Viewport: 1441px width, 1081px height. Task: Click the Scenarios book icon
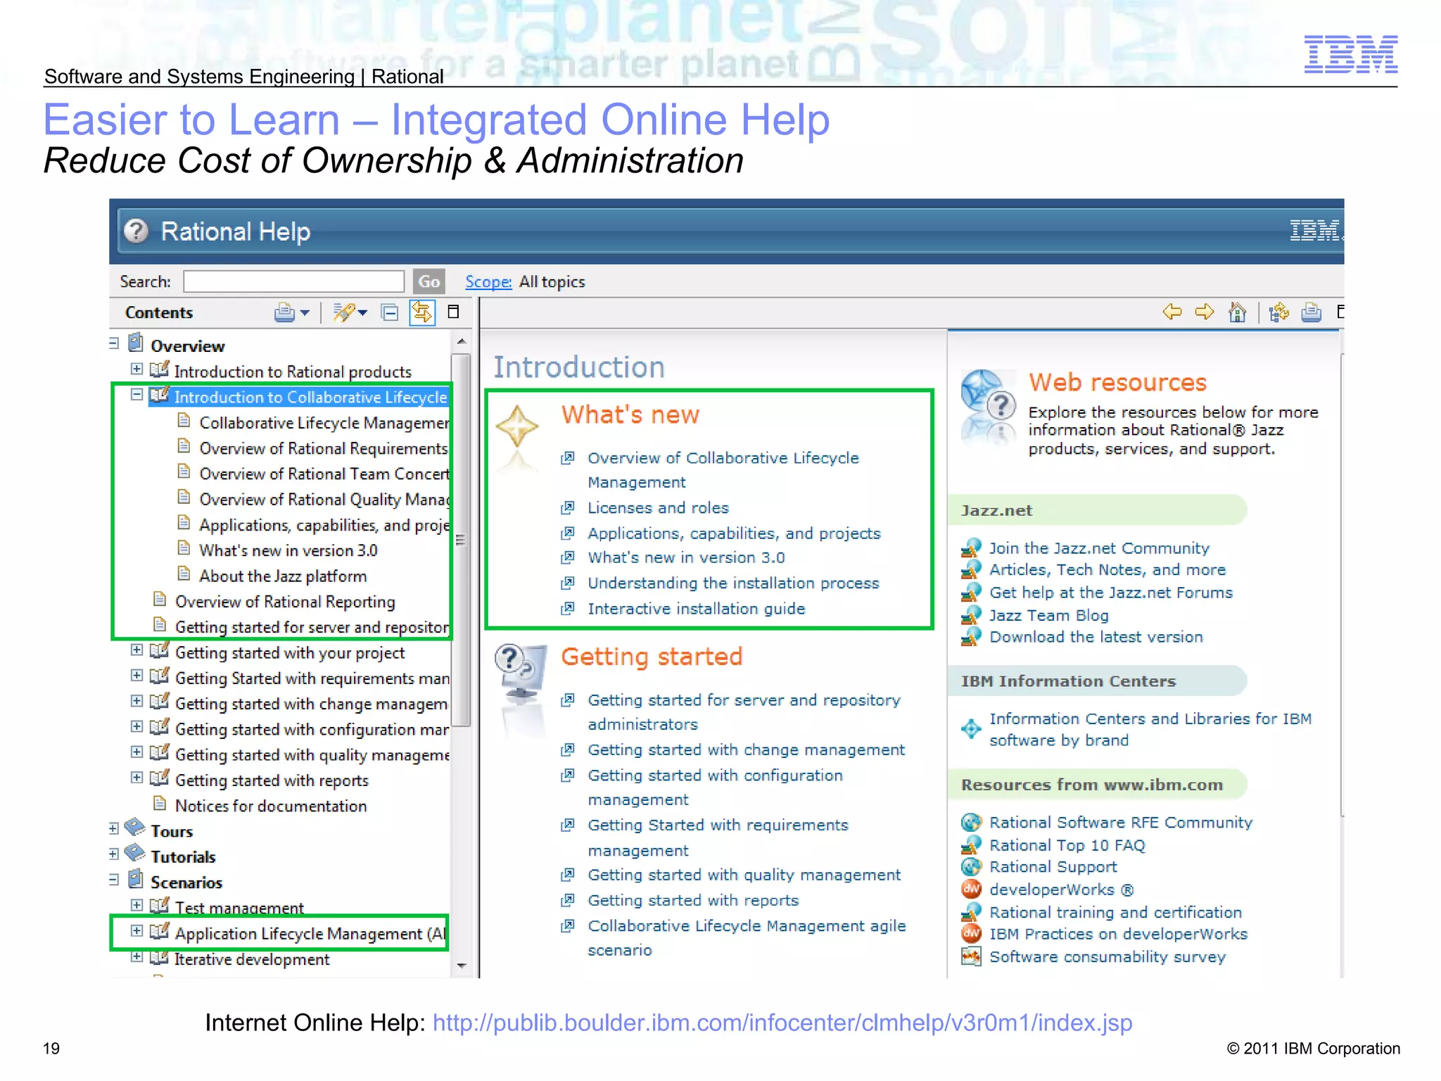pyautogui.click(x=136, y=879)
